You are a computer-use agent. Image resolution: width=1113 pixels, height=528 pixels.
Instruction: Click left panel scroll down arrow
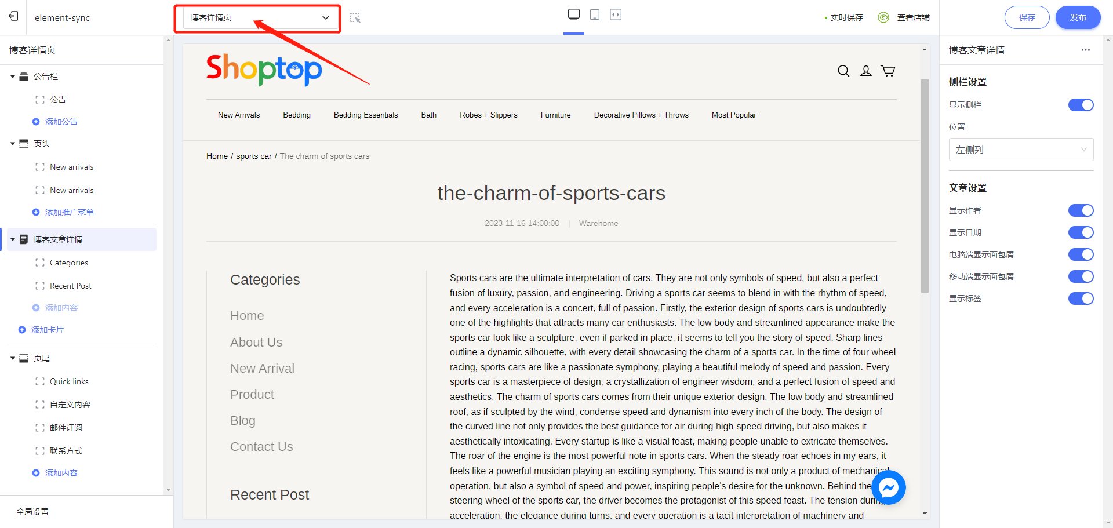(168, 490)
